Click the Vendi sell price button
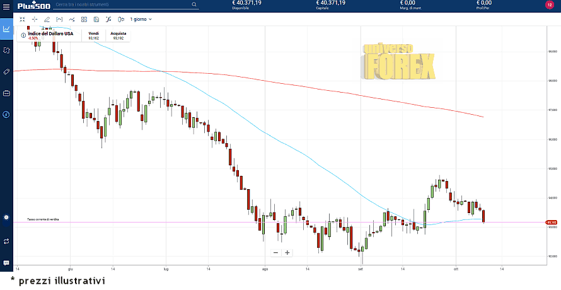 tap(94, 35)
